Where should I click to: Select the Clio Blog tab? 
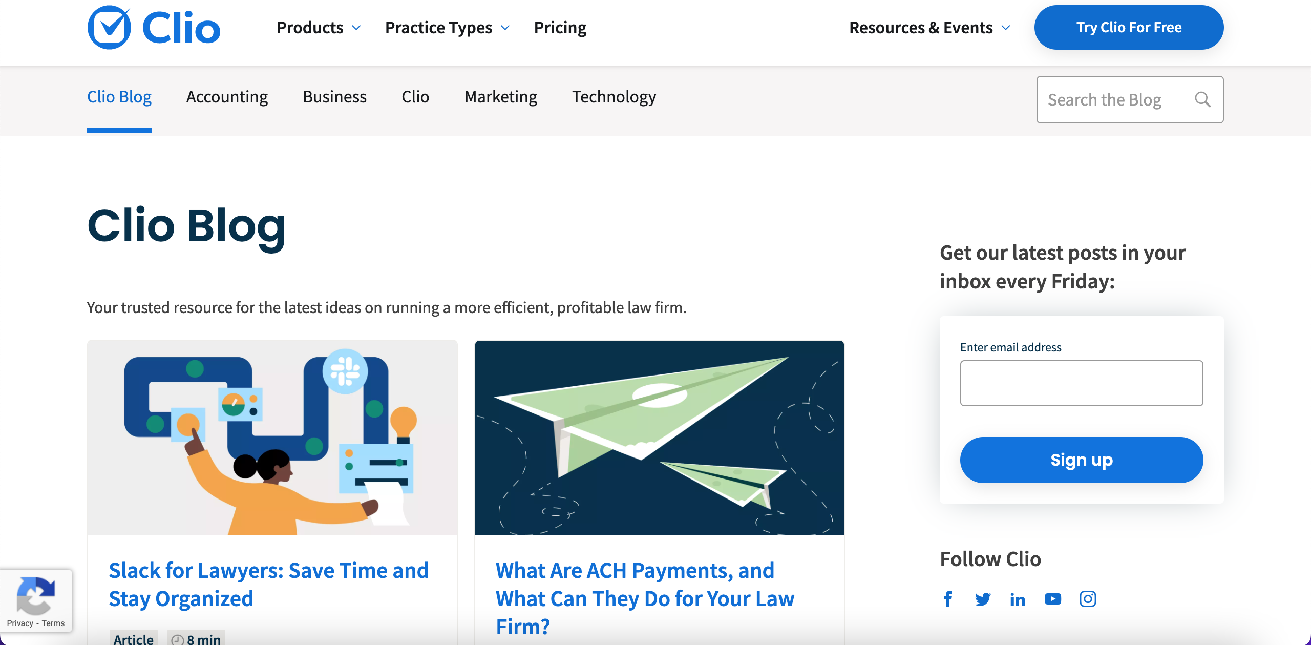[119, 97]
